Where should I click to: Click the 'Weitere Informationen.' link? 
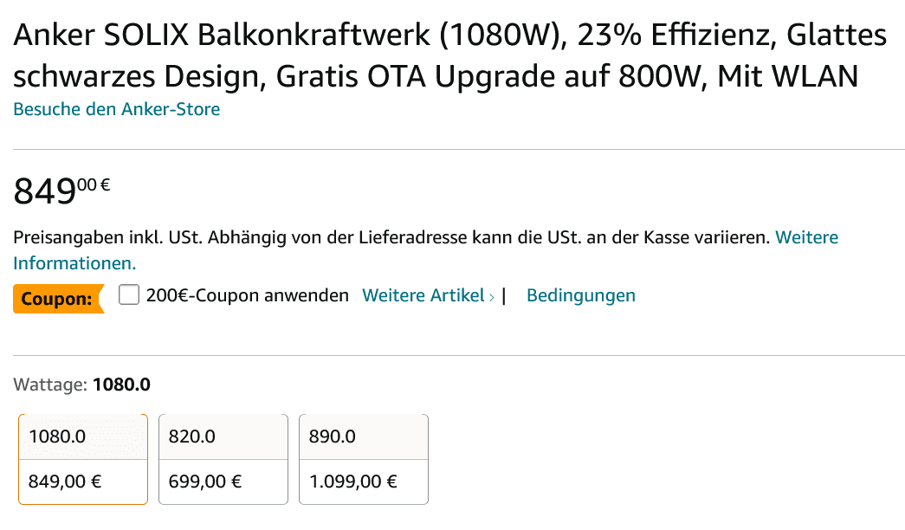tap(74, 262)
